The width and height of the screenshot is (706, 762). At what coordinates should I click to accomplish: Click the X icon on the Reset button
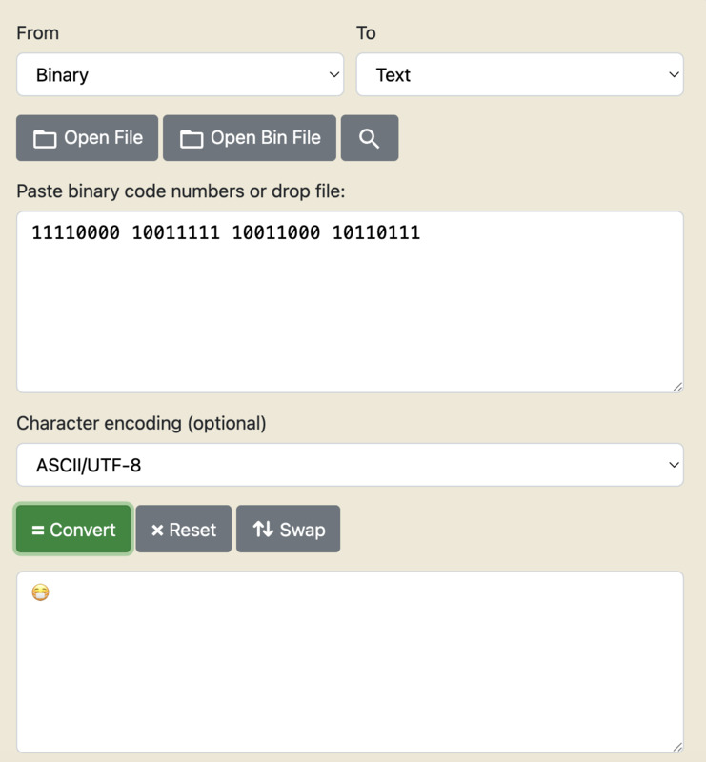(x=157, y=530)
